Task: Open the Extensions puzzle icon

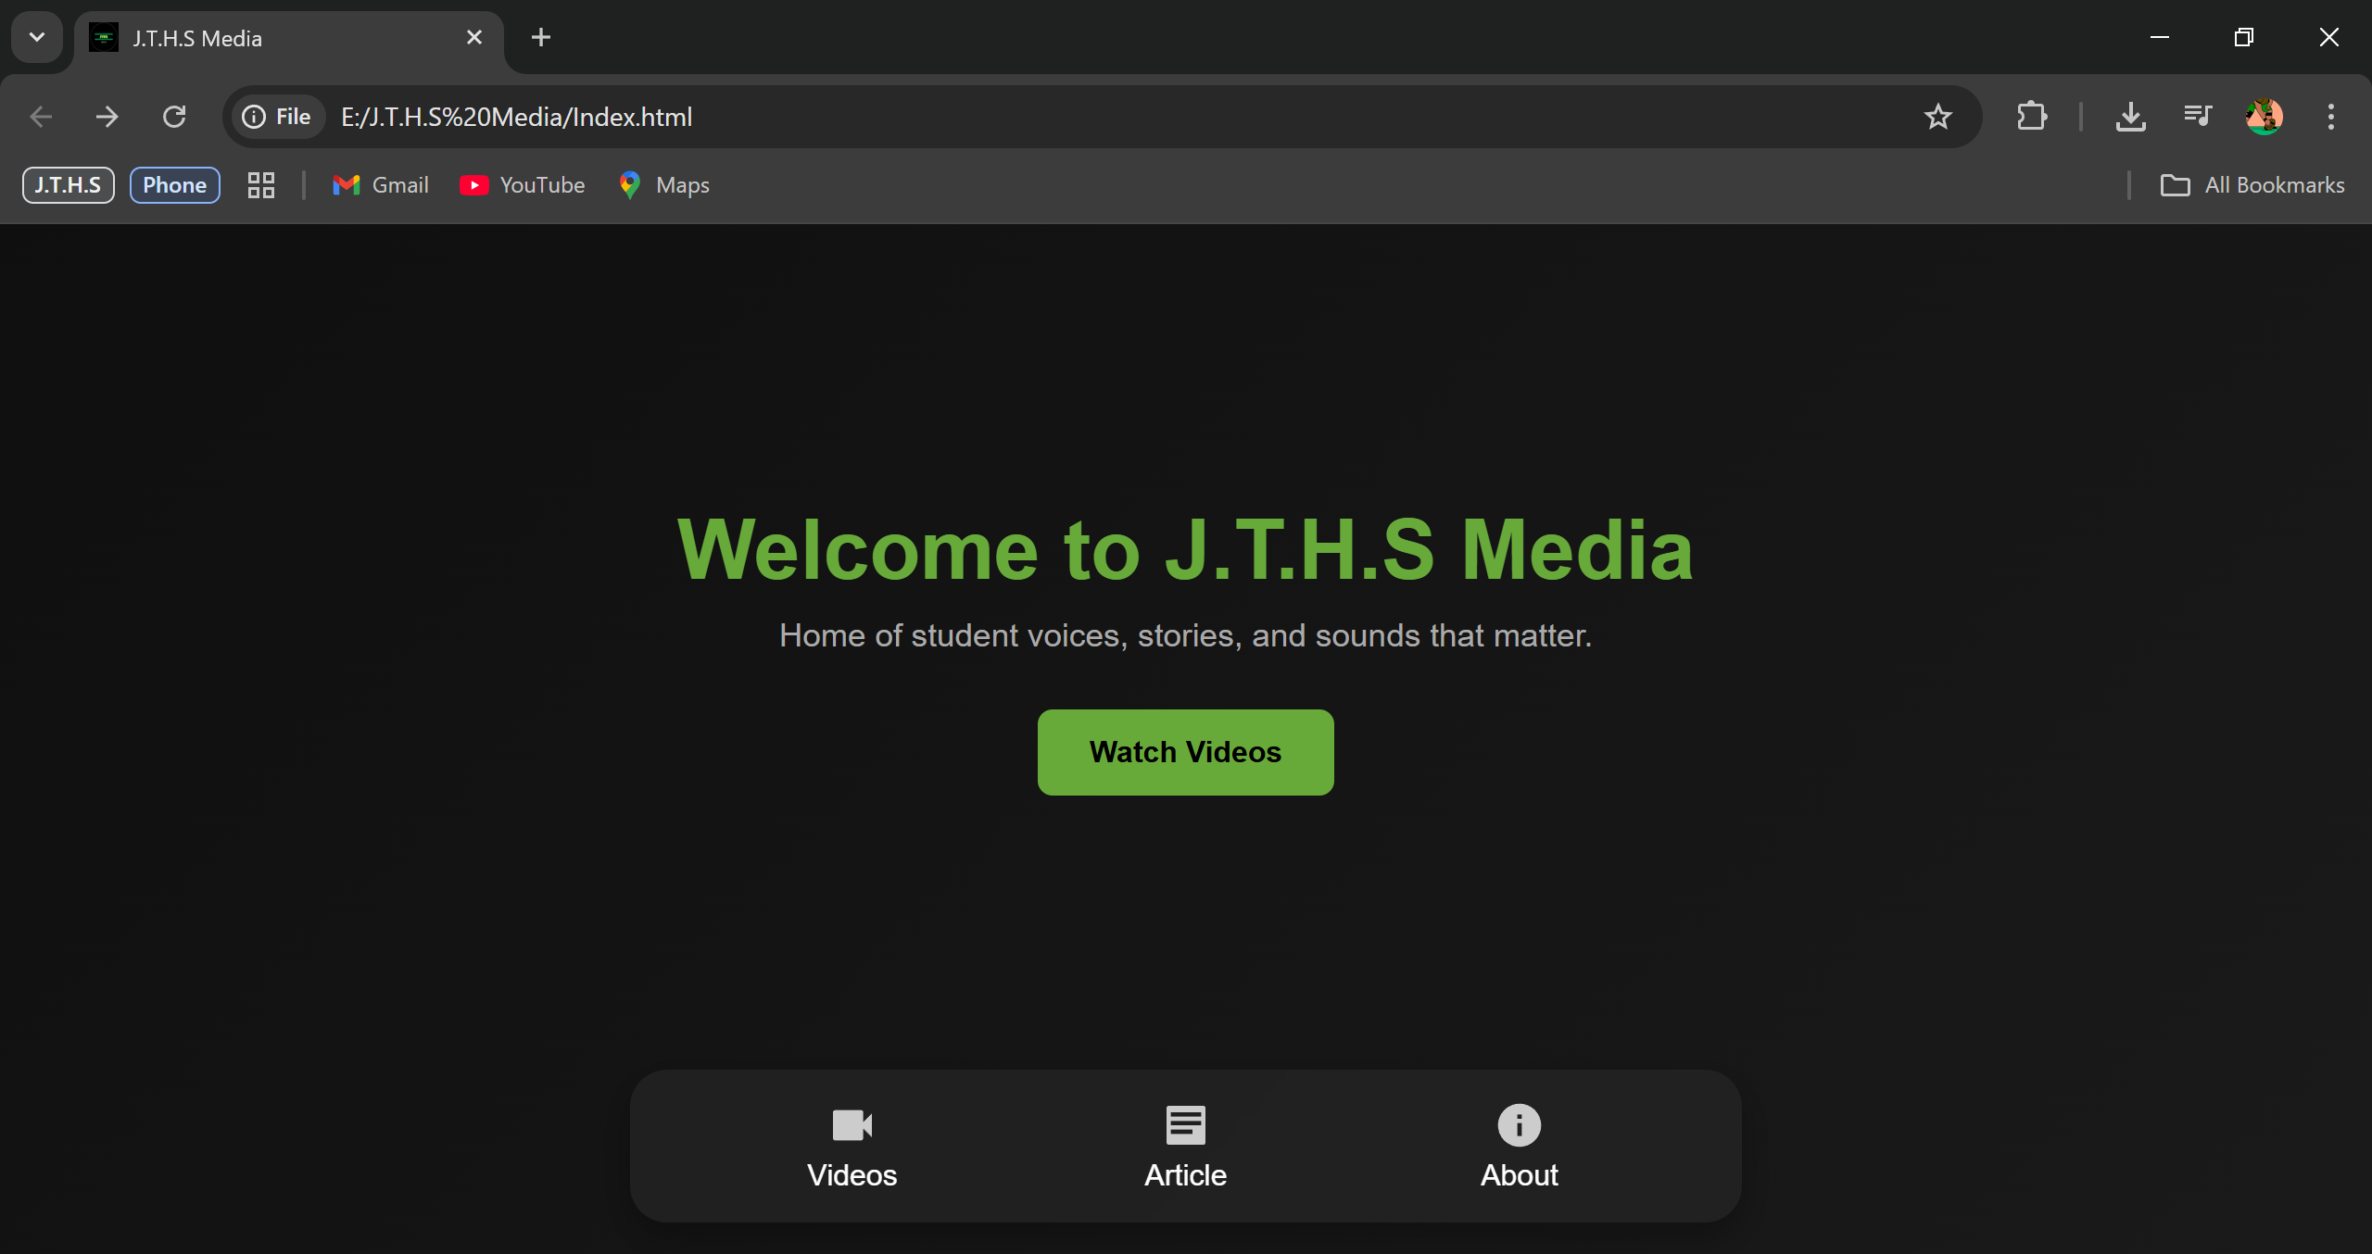Action: coord(2031,117)
